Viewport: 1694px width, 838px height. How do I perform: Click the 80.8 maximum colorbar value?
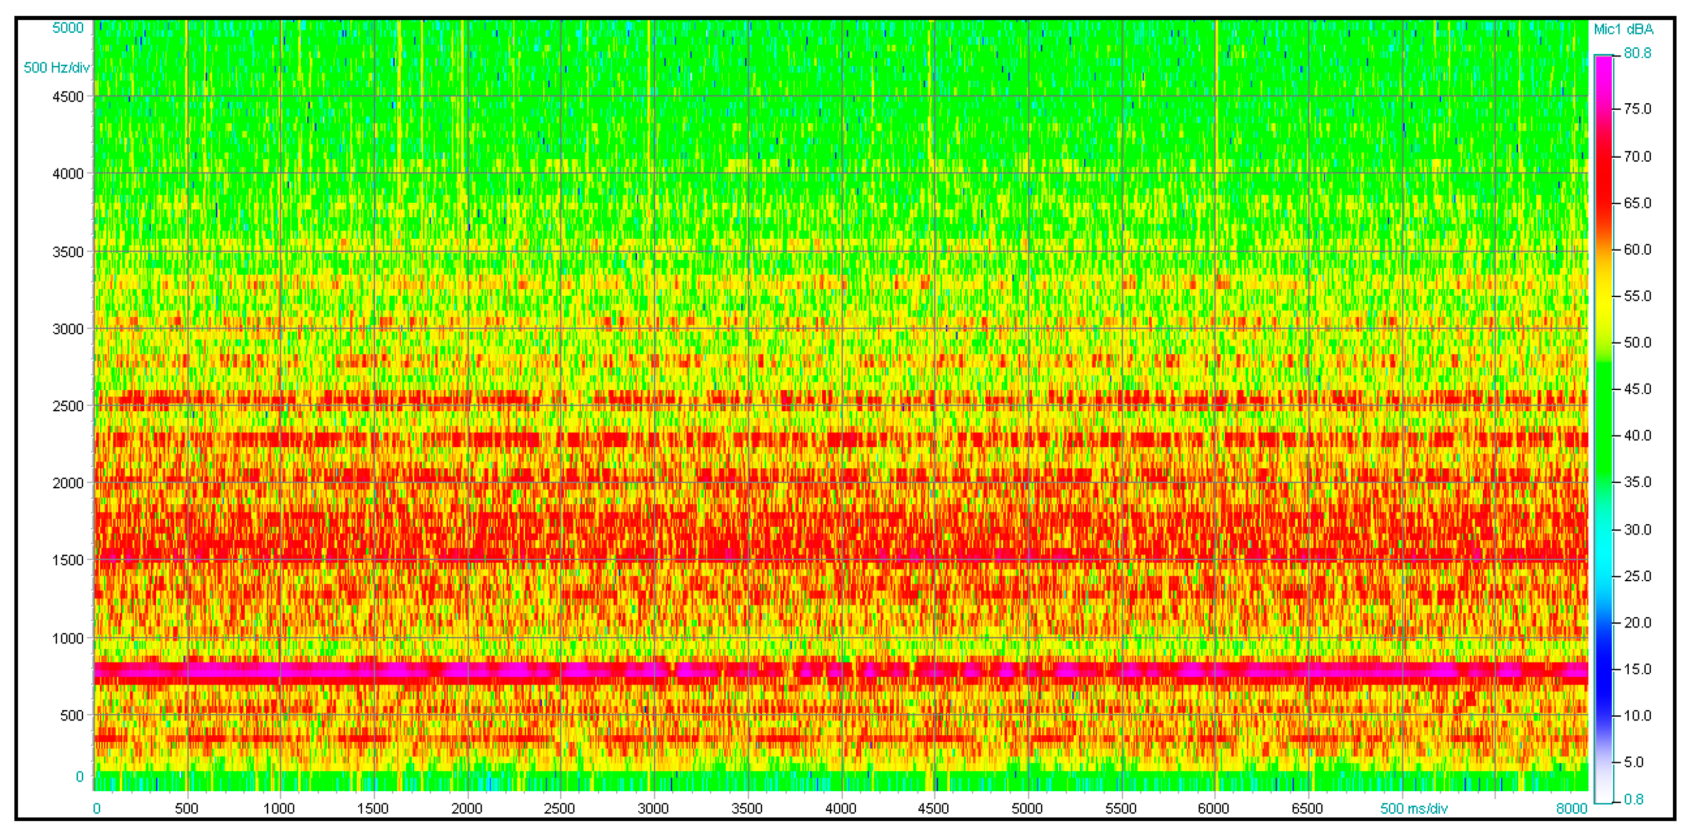(x=1637, y=53)
